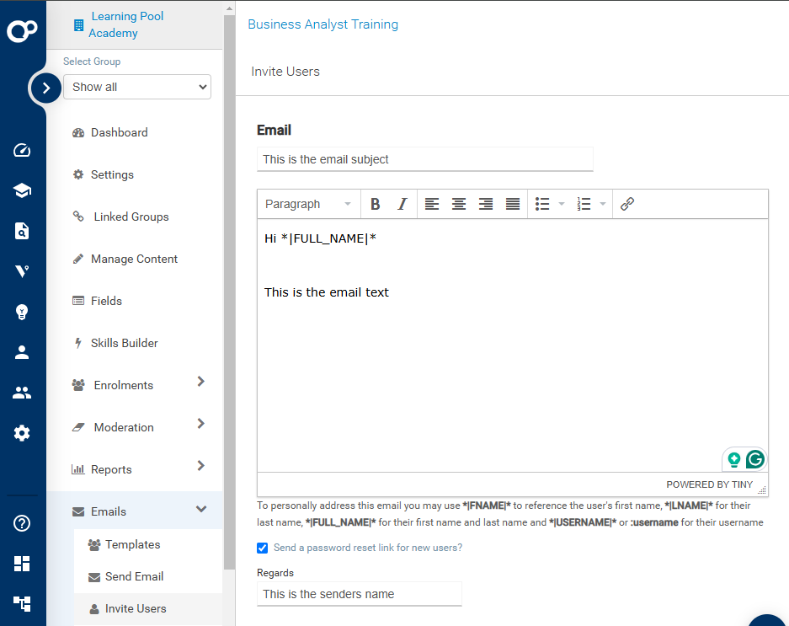Insert a link using the chain icon
This screenshot has height=626, width=789.
tap(627, 204)
